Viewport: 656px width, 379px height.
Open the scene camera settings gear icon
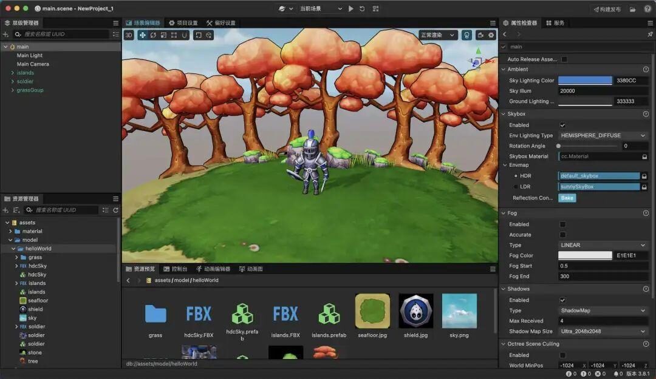tap(491, 35)
